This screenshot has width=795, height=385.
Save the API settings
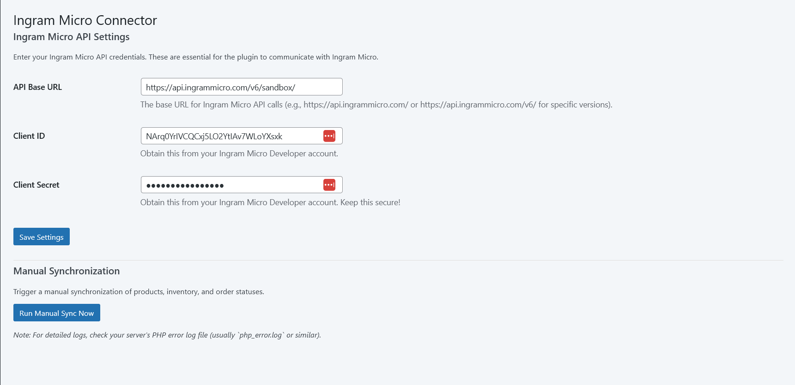pyautogui.click(x=42, y=237)
